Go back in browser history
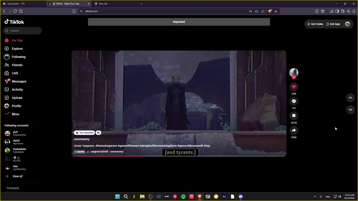Viewport: 358px width, 201px height. click(x=4, y=11)
